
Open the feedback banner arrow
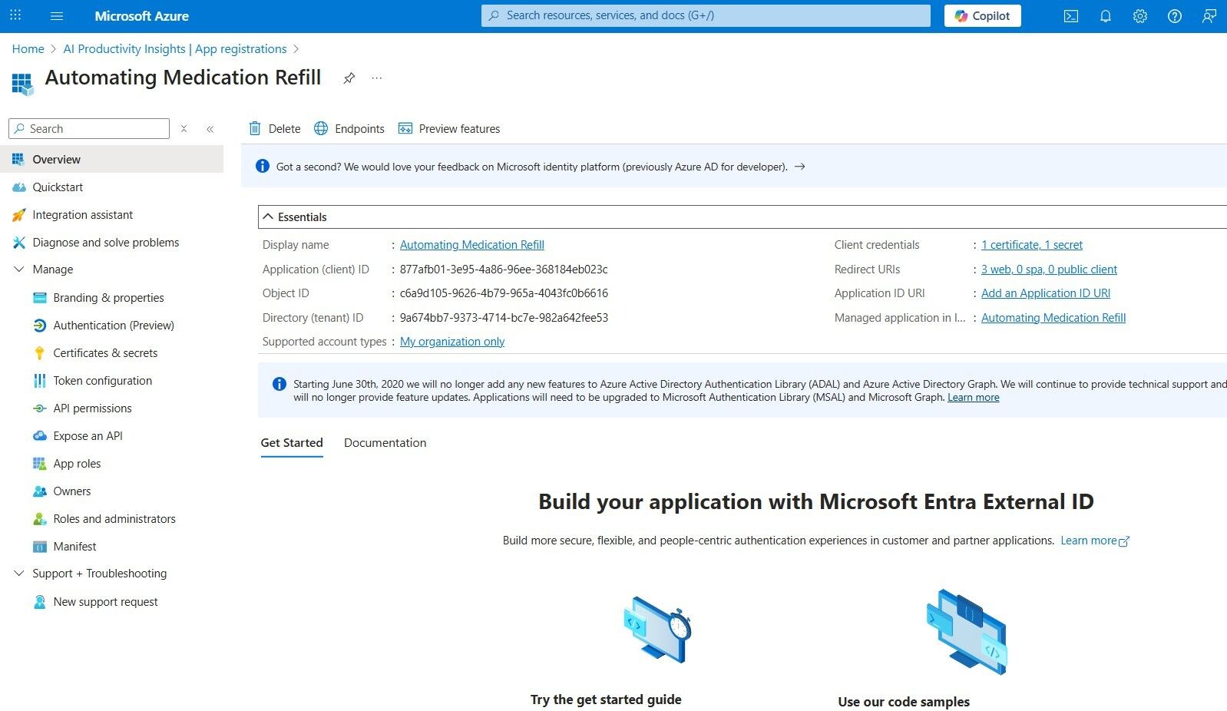point(799,167)
